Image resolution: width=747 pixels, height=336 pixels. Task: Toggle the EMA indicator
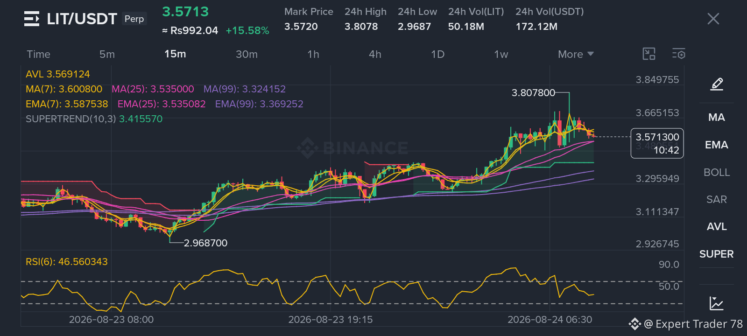pyautogui.click(x=717, y=145)
